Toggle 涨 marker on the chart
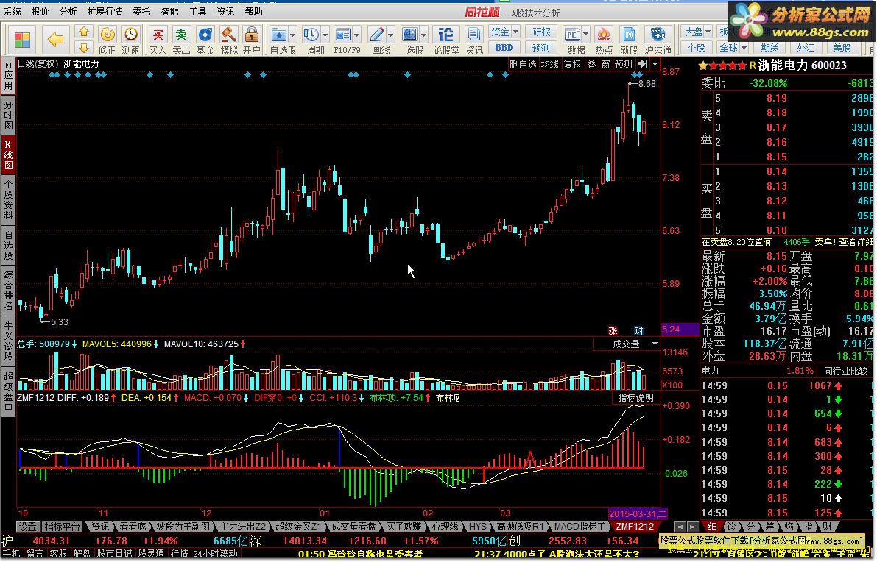The width and height of the screenshot is (877, 562). pyautogui.click(x=613, y=331)
